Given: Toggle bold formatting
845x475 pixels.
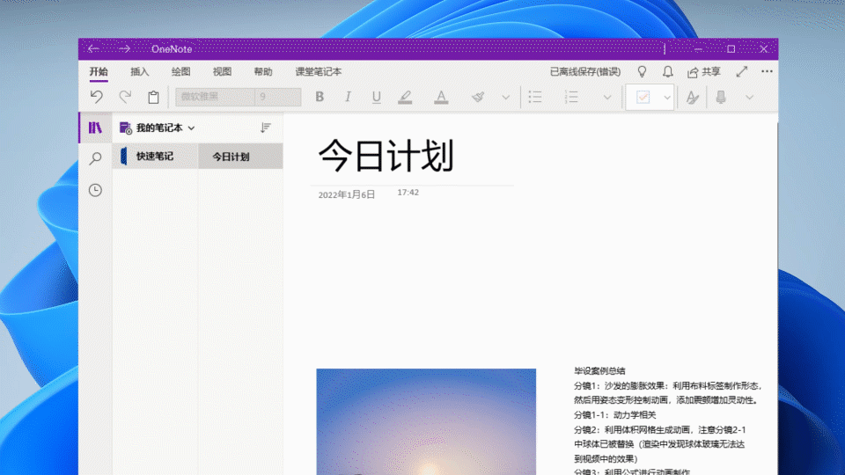Looking at the screenshot, I should point(320,97).
